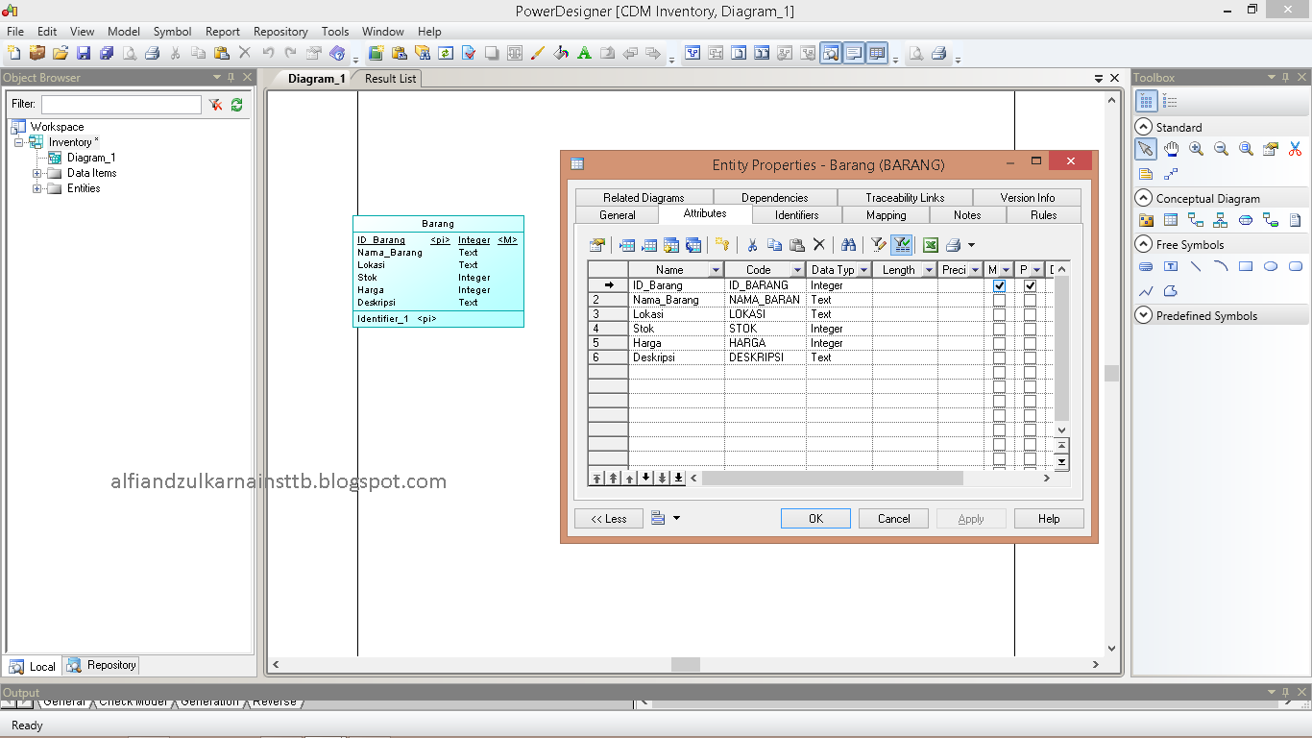The width and height of the screenshot is (1312, 738).
Task: Export the attributes list to Excel
Action: 930,244
